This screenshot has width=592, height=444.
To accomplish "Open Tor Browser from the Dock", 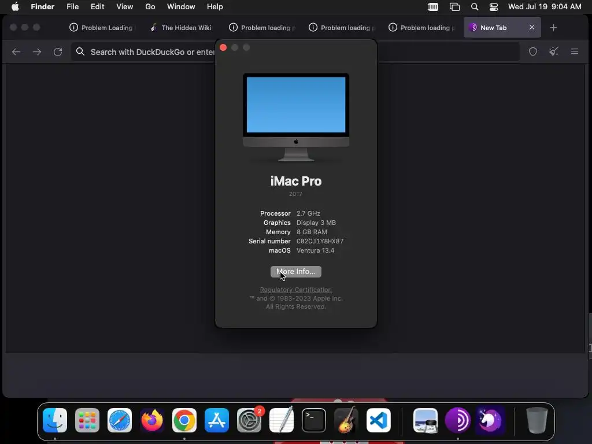I will (x=458, y=420).
